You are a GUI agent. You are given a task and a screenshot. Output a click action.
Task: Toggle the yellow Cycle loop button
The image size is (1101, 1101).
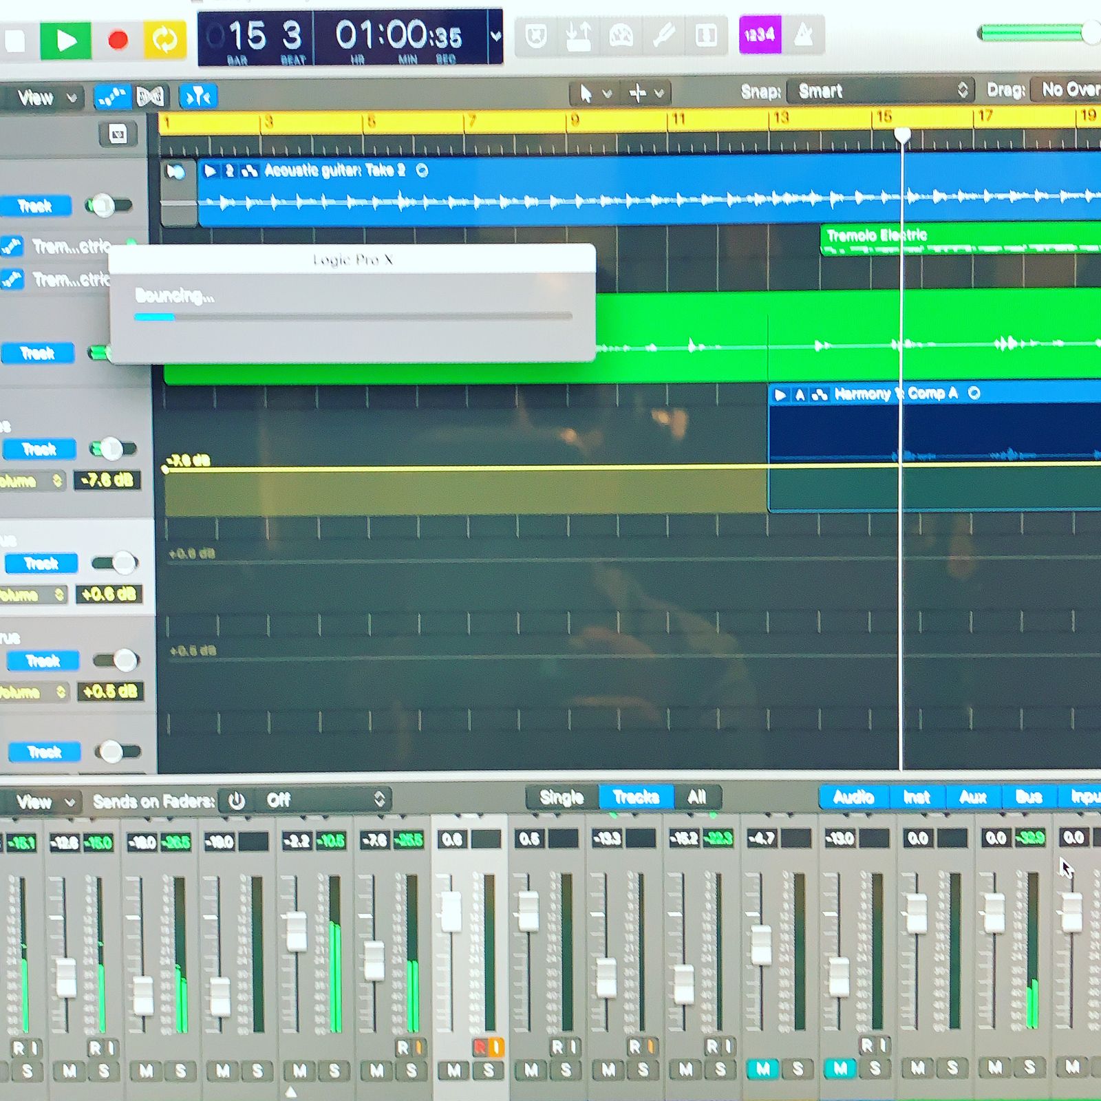coord(164,40)
